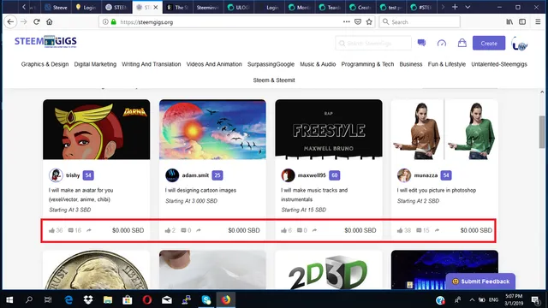Switch to the ULOG browser tab
The height and width of the screenshot is (308, 548).
pos(238,7)
